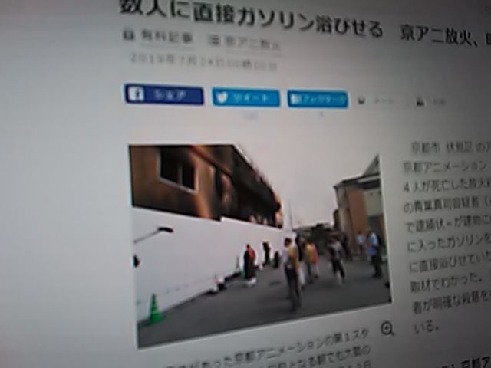Click the count under the tweet button

250,116
